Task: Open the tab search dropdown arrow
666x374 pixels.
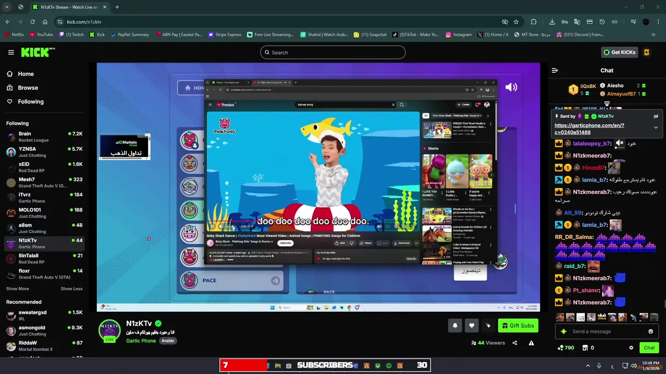Action: 7,7
